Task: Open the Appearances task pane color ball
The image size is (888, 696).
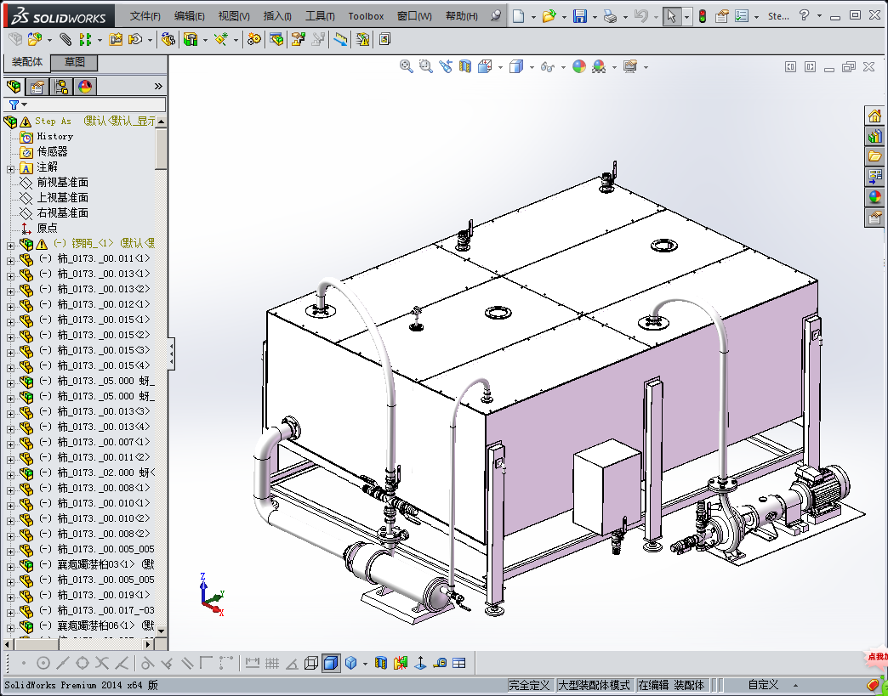Action: point(875,197)
